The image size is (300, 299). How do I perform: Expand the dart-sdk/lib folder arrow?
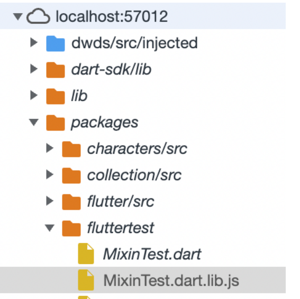coord(34,69)
